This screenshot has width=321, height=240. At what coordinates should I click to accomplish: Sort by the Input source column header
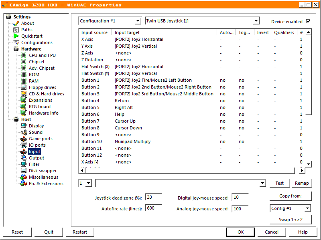(95, 32)
